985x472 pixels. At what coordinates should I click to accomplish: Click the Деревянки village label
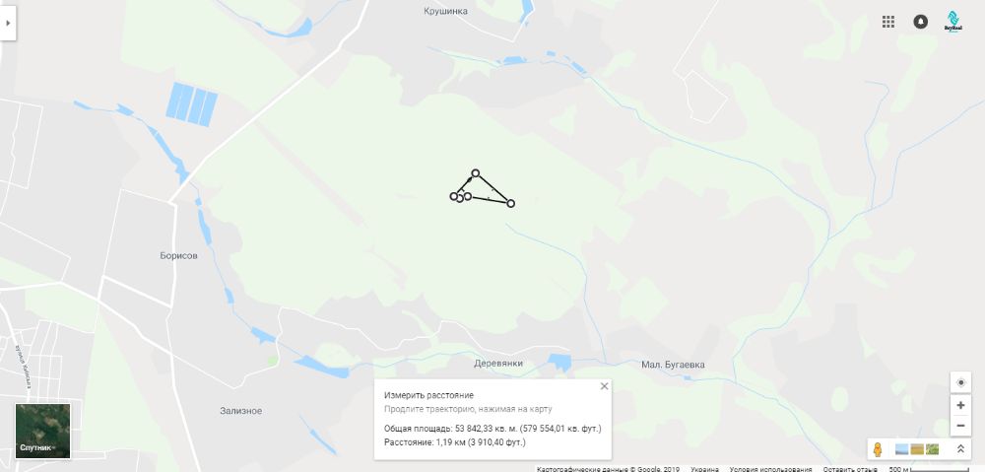[498, 364]
